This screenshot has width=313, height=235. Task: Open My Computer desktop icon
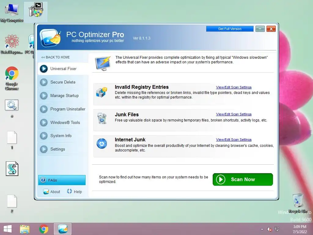coord(12,13)
